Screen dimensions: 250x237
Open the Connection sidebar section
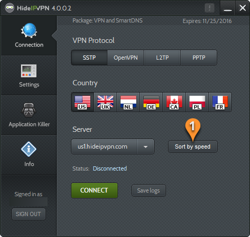[x=29, y=36]
